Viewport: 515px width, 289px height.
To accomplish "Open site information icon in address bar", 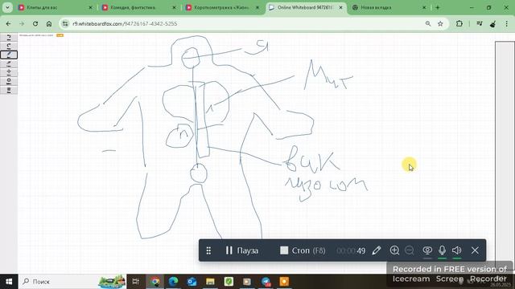I will tap(65, 23).
